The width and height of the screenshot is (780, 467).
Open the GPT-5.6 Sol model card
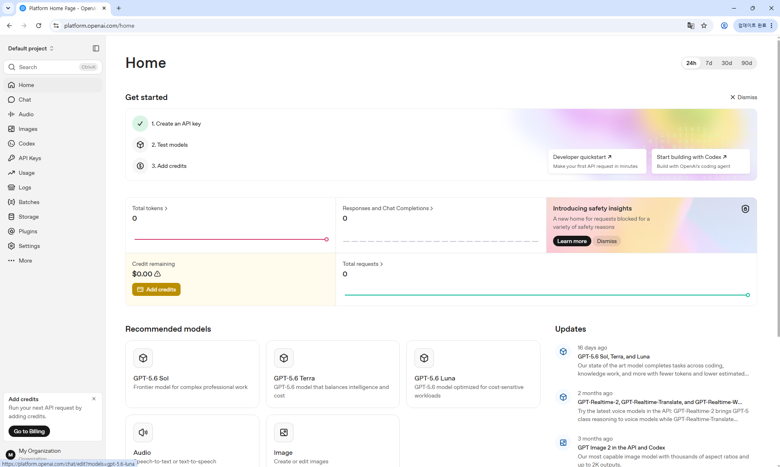pos(192,374)
